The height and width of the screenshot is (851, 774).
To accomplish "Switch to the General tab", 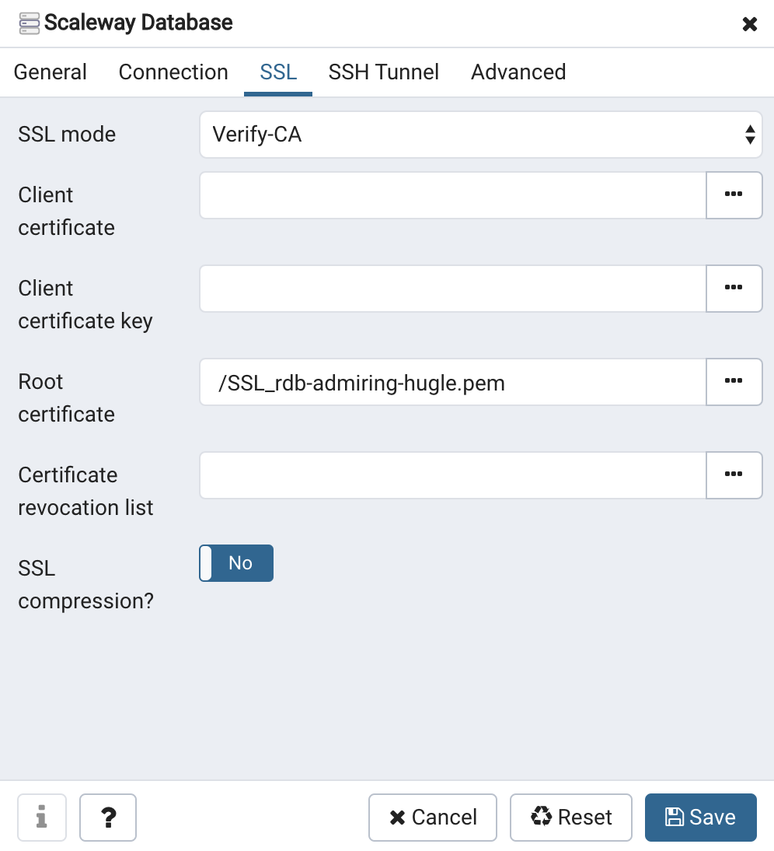I will [x=51, y=72].
